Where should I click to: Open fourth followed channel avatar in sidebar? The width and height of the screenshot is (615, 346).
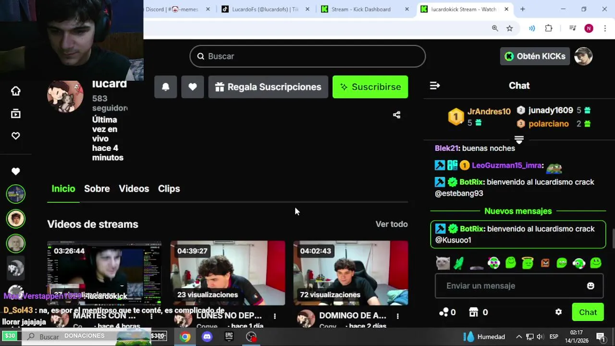15,268
